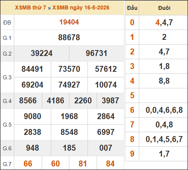This screenshot has width=188, height=170.
Task: Select G.6 number 007
Action: [x=106, y=148]
